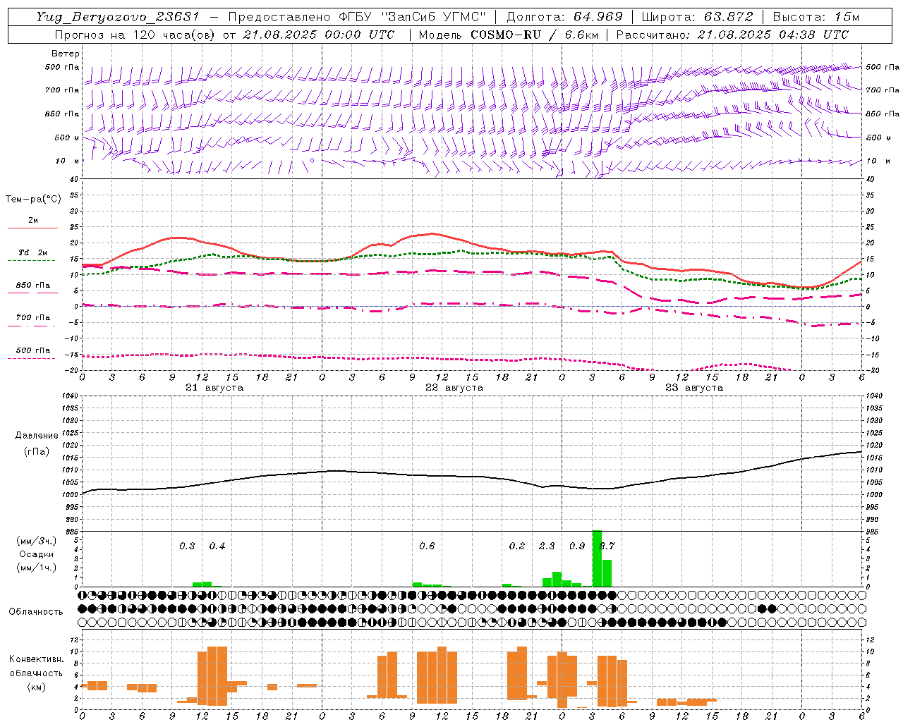Click the 0.3 precipitation total value

pyautogui.click(x=187, y=546)
